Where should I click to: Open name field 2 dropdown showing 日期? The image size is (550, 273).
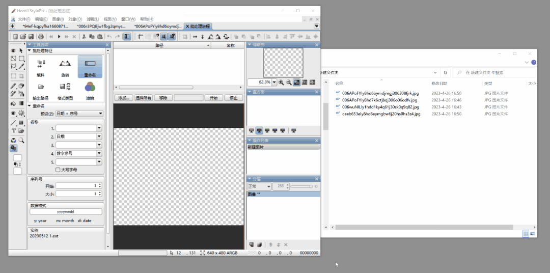click(99, 137)
